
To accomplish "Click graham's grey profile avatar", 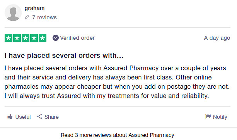I will tap(13, 13).
